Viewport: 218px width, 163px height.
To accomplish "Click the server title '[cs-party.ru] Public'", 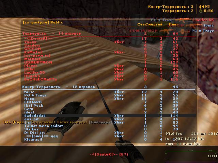I will pos(43,22).
